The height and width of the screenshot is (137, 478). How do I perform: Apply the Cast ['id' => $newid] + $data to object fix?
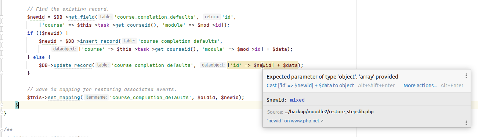pos(310,85)
